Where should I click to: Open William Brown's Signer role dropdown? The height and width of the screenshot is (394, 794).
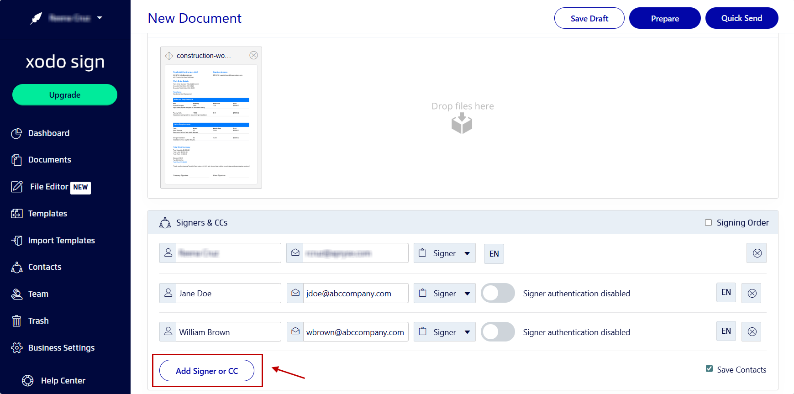[445, 332]
